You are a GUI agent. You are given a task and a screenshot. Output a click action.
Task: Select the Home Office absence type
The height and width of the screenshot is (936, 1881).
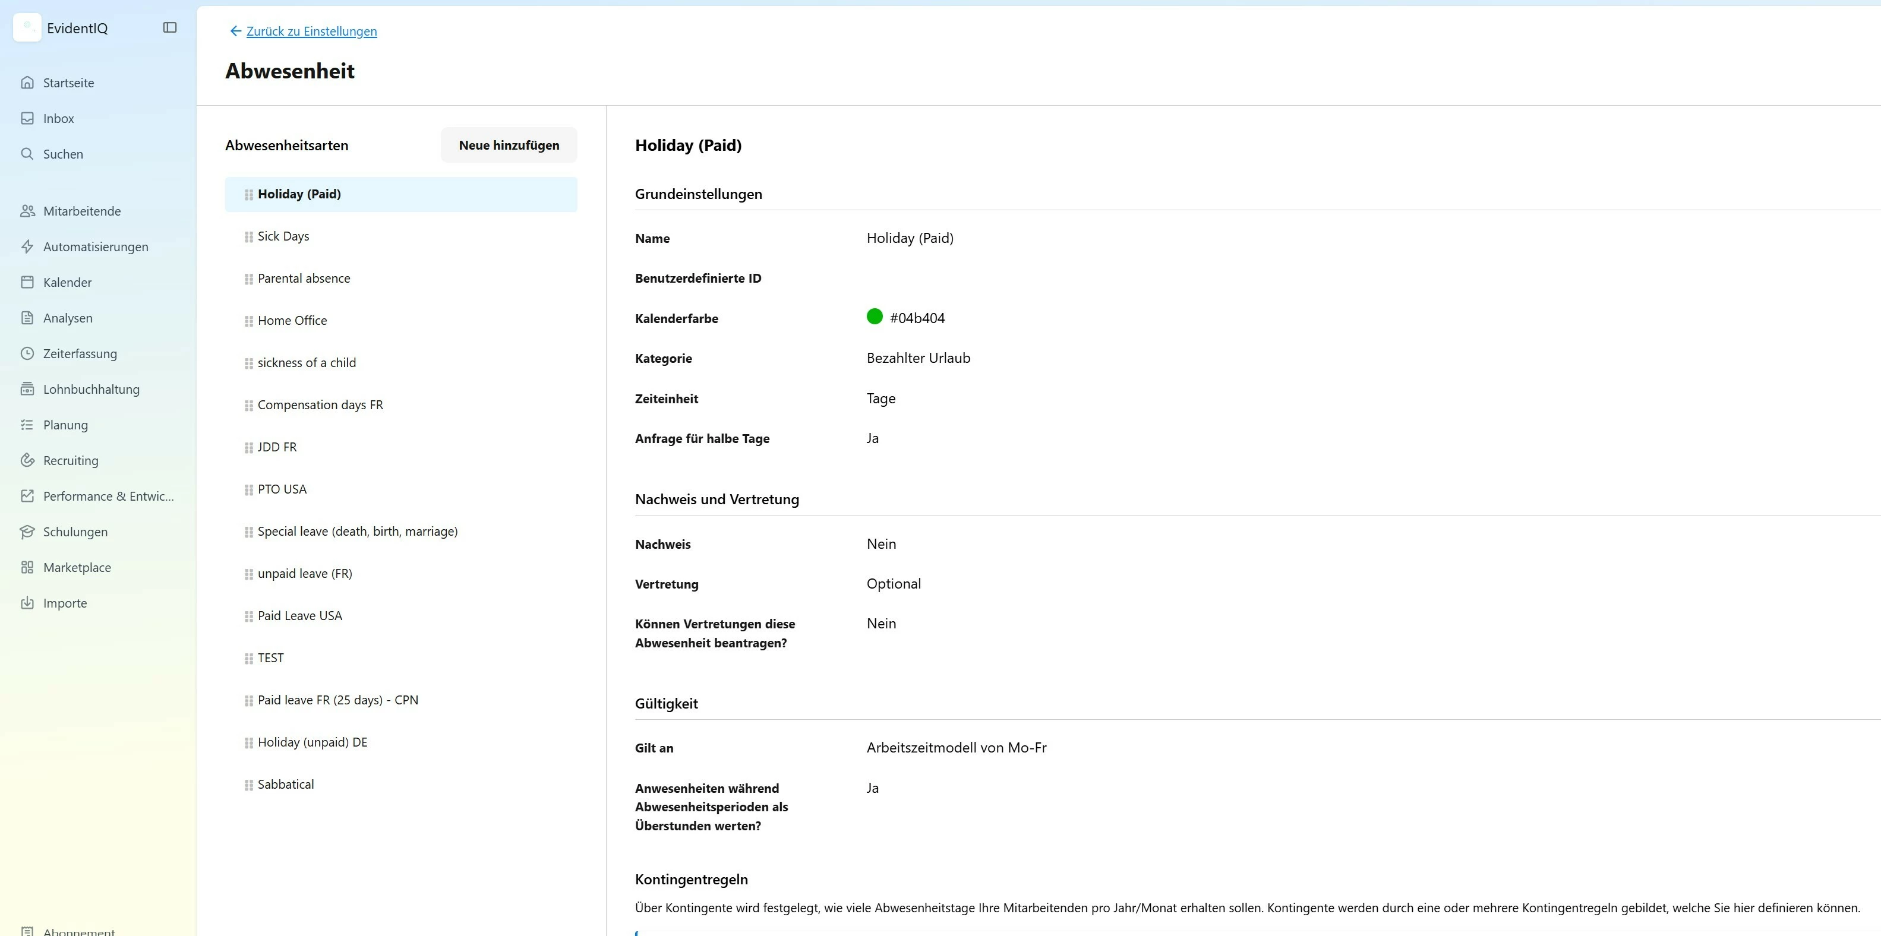(292, 321)
